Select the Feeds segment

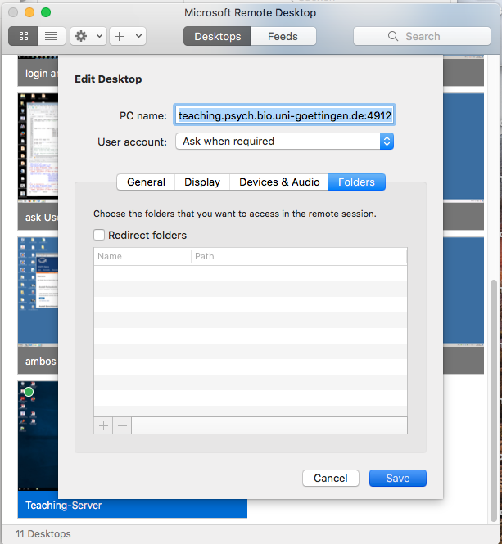click(x=283, y=36)
